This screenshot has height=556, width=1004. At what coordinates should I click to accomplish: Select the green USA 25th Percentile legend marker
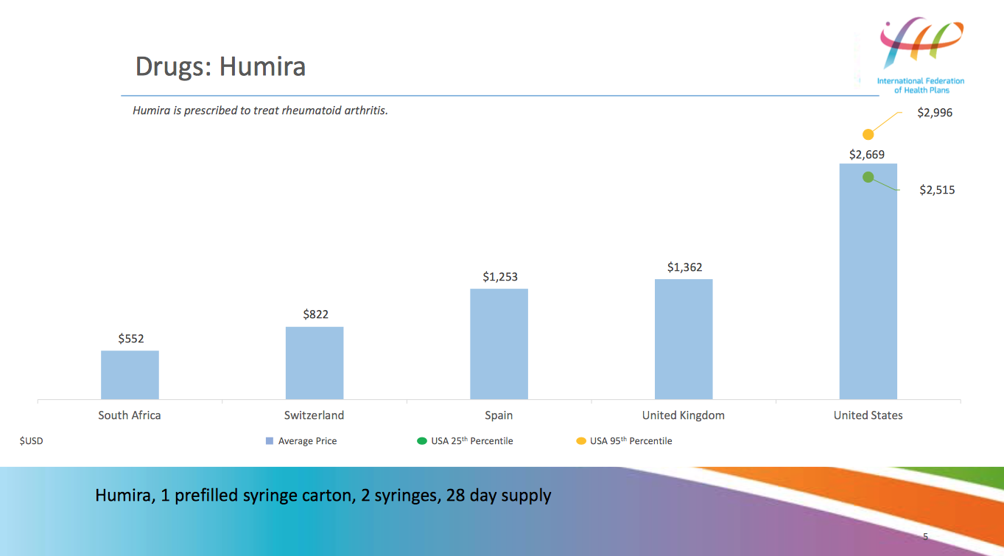click(422, 441)
